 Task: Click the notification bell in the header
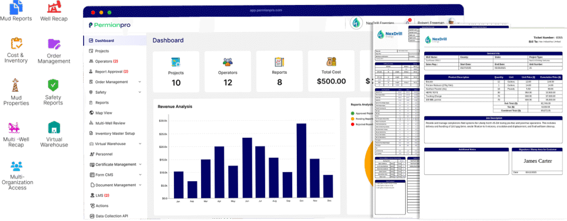(408, 22)
